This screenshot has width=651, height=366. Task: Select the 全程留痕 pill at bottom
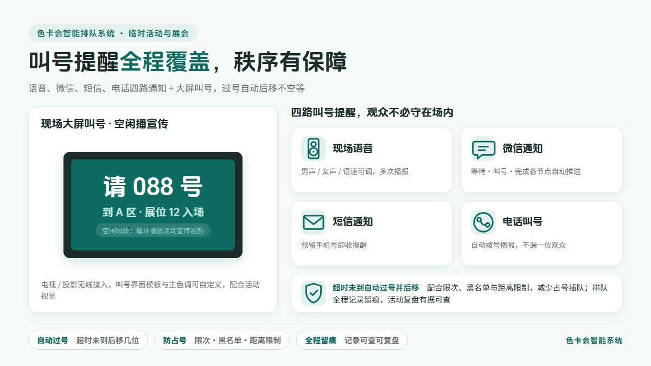tap(352, 340)
